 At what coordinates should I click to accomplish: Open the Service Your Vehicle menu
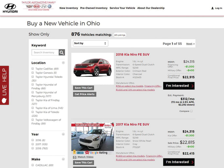coord(122,8)
